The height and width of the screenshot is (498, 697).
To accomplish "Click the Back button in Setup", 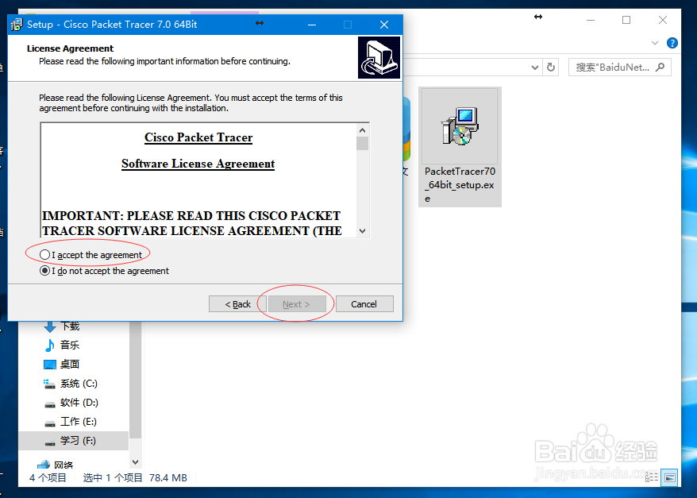I will point(237,304).
